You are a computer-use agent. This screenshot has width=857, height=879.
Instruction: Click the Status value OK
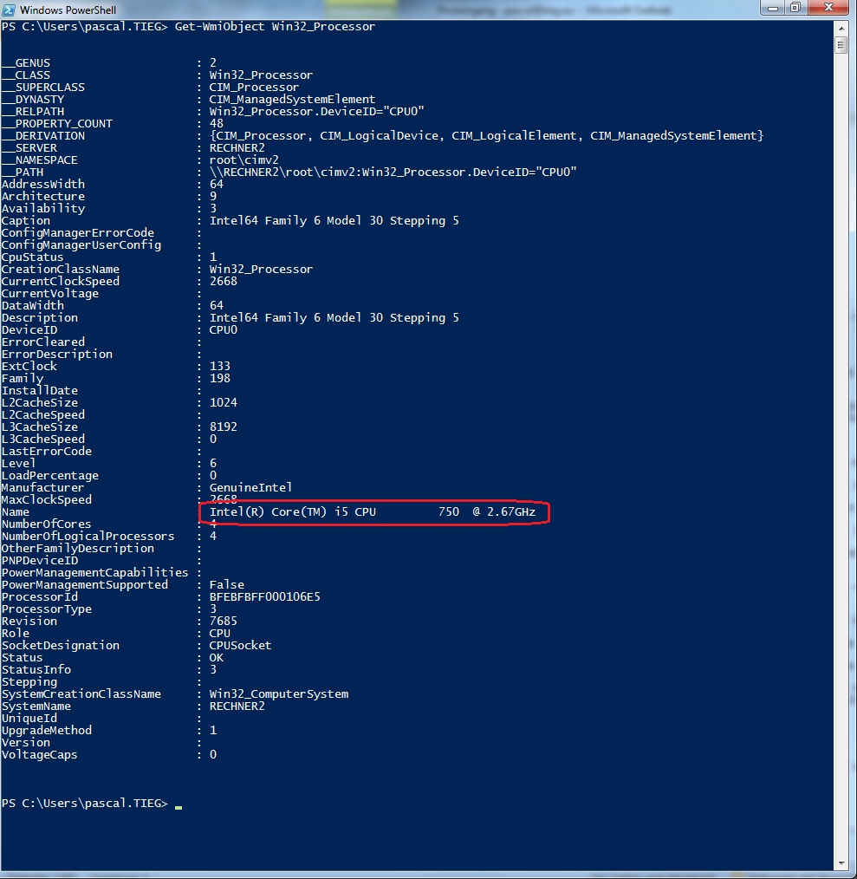[x=217, y=658]
